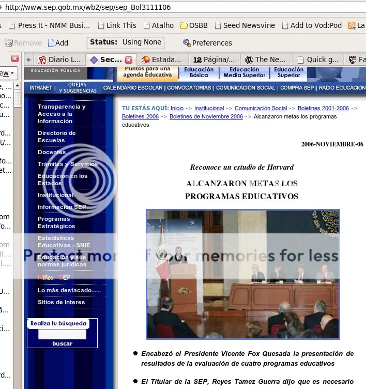This screenshot has height=389, width=366.
Task: Open Comunicación Social nav link
Action: tap(246, 88)
